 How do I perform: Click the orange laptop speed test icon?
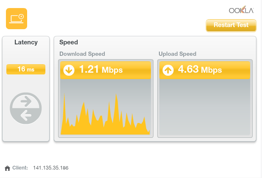coord(17,19)
